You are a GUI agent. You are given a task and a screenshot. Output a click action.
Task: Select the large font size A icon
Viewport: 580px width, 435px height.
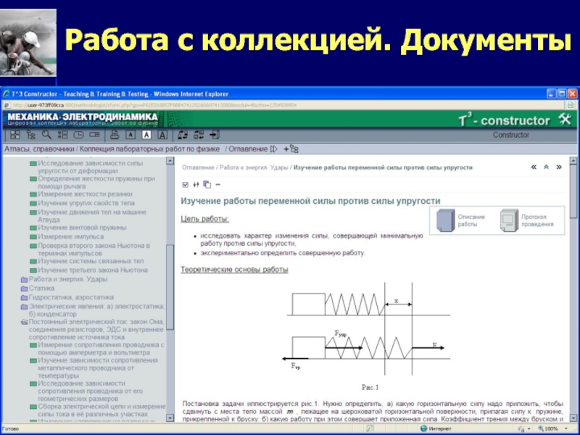pyautogui.click(x=162, y=135)
